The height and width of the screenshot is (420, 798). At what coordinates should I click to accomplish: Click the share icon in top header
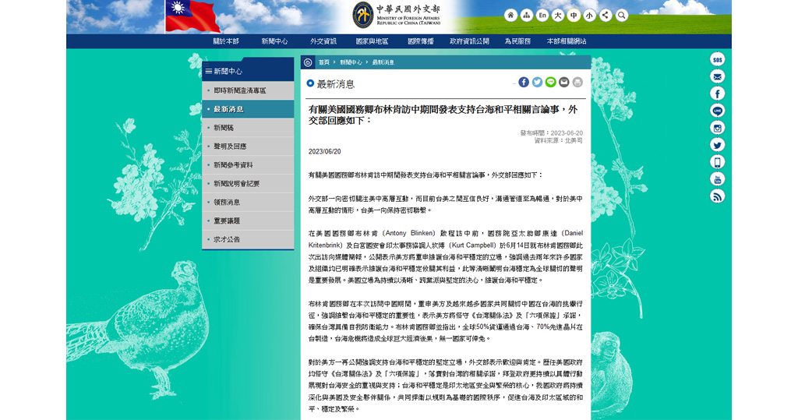pos(605,15)
